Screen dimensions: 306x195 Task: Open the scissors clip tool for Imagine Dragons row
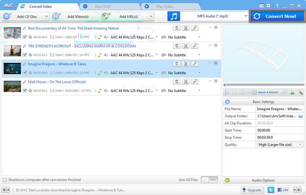[x=185, y=64]
